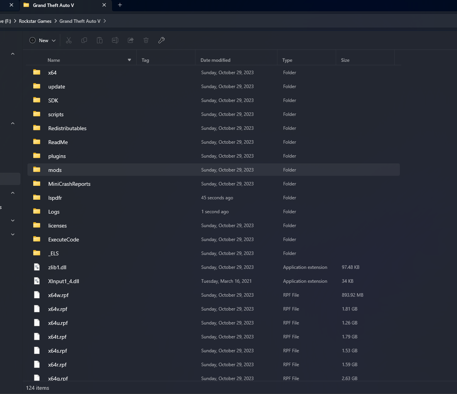Select the Grand Theft Auto V tab
Screen dimensions: 457x394
[66, 5]
